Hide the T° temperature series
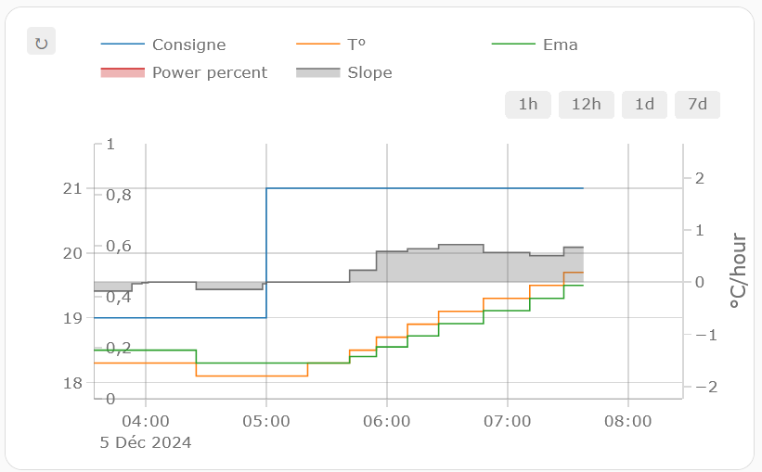The image size is (762, 472). click(358, 45)
